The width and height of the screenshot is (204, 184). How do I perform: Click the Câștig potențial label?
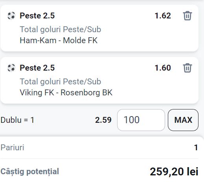coord(30,171)
